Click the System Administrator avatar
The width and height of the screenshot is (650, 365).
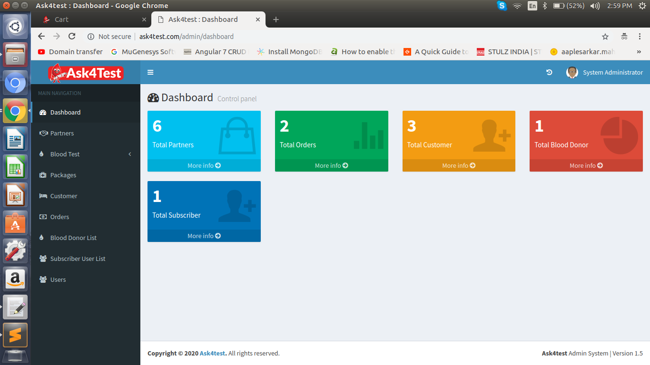click(572, 72)
